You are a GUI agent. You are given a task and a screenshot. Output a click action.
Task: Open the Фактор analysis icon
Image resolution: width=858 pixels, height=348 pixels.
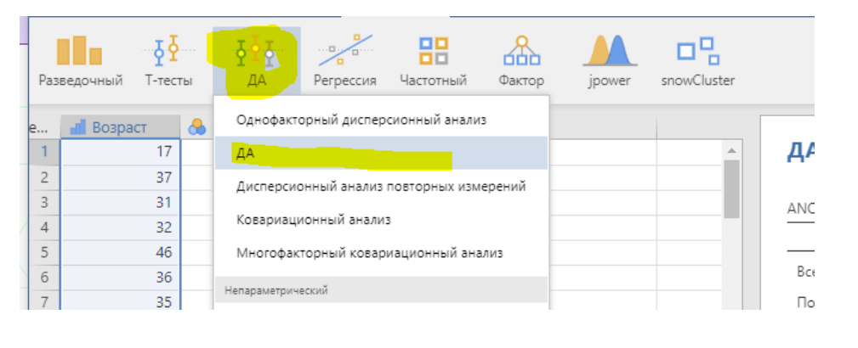(x=521, y=61)
